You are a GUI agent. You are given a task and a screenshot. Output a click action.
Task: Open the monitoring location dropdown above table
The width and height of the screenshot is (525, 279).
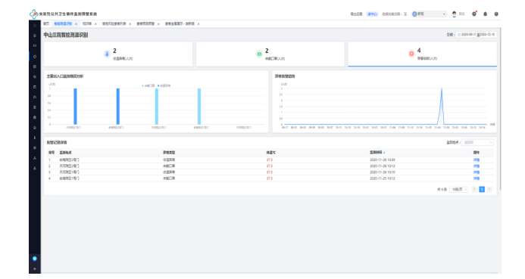pos(477,142)
